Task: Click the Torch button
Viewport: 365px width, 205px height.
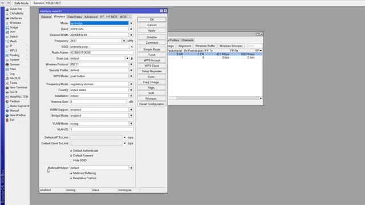Action: pos(152,55)
